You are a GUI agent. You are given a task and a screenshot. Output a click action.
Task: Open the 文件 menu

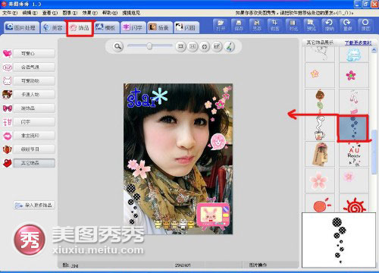tap(10, 13)
